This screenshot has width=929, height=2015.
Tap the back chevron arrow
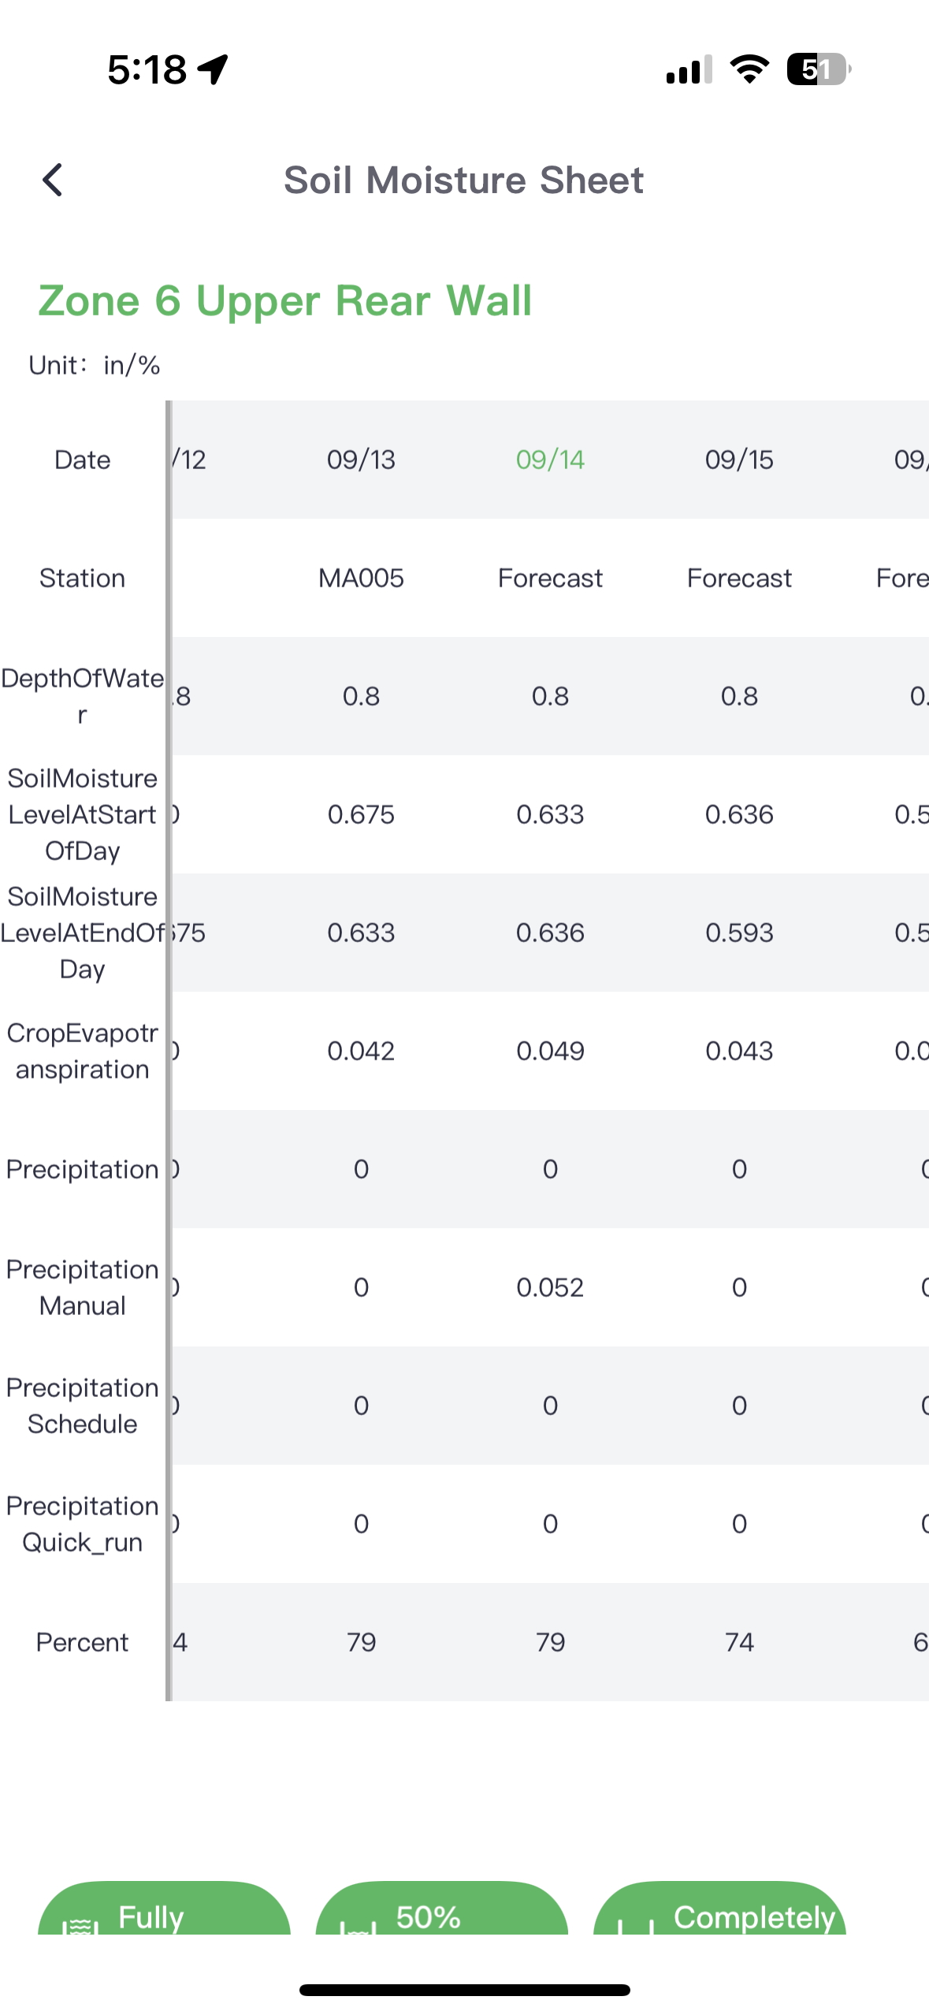52,181
